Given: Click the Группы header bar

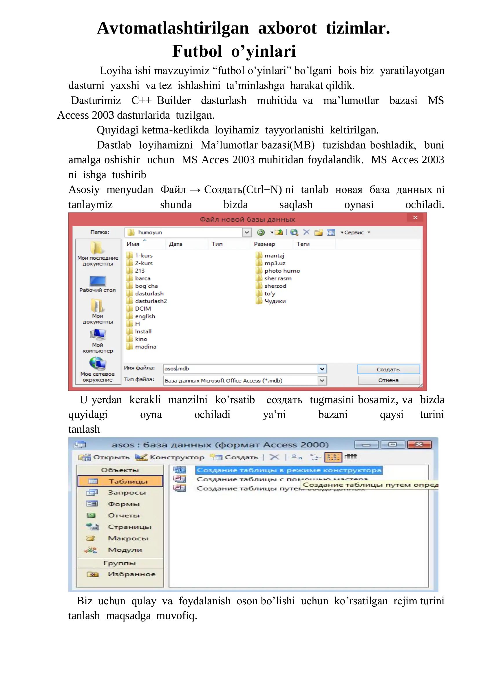Looking at the screenshot, I should click(120, 563).
